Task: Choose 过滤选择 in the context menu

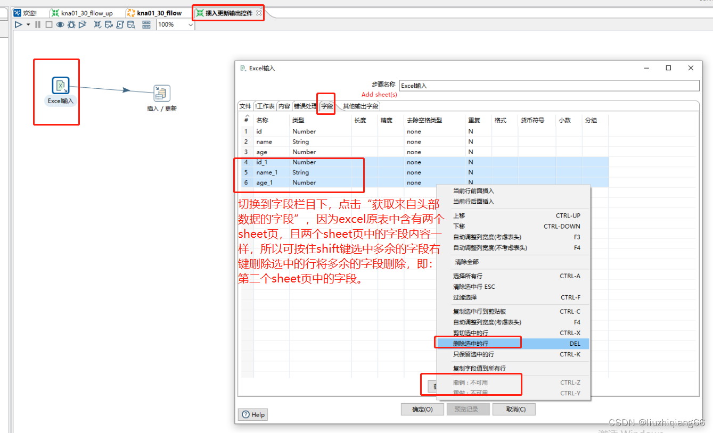Action: point(513,297)
